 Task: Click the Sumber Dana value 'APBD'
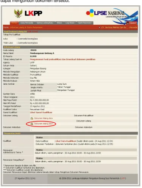(33, 94)
